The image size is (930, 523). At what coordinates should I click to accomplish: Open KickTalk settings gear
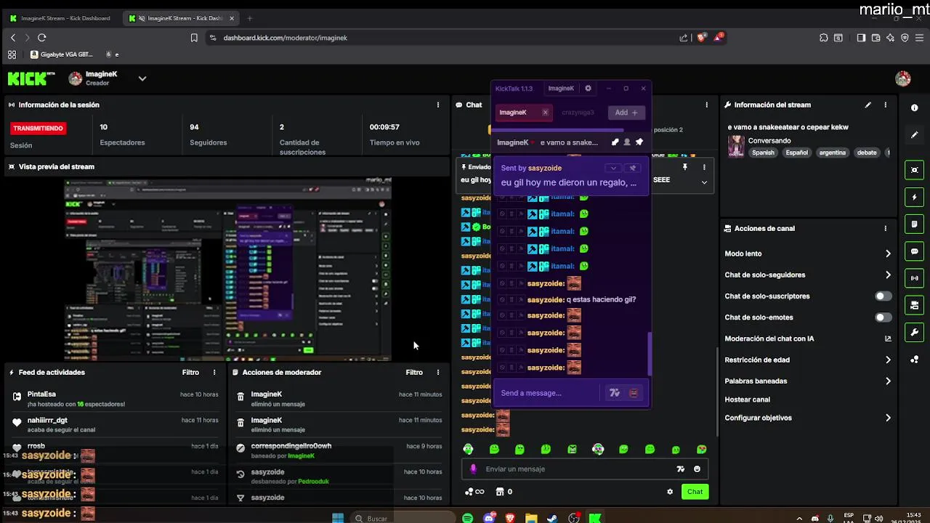pyautogui.click(x=588, y=89)
